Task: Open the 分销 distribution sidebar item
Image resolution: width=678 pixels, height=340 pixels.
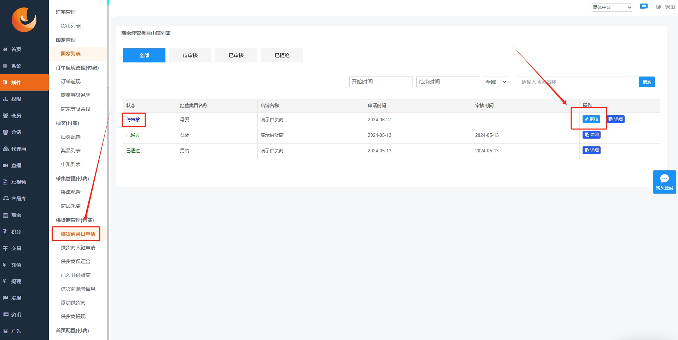Action: pos(24,132)
